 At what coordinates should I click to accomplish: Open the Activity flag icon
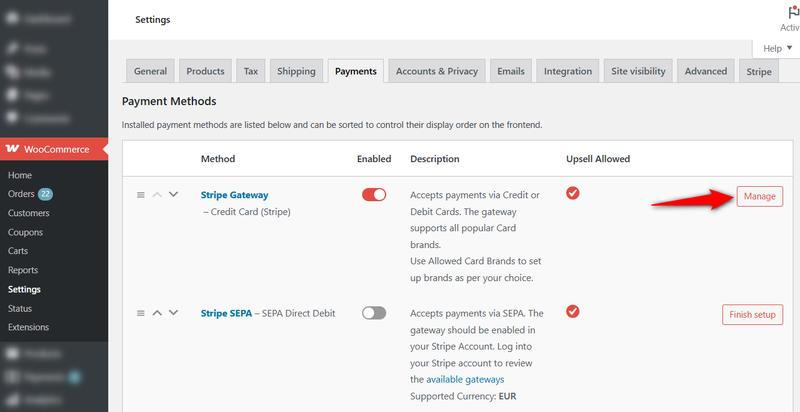793,13
